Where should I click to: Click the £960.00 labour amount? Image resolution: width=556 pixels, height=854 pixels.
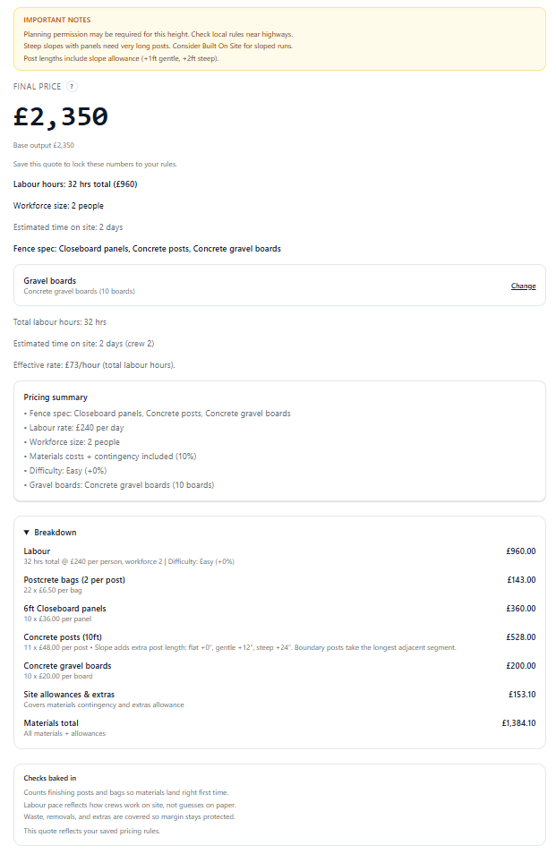pyautogui.click(x=521, y=551)
